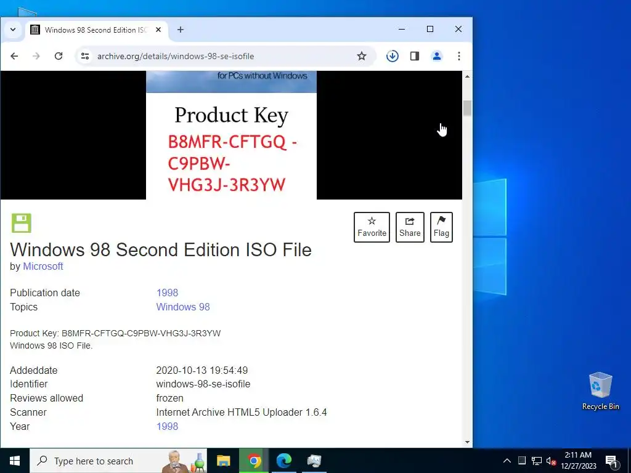Toggle the Chrome side panel
This screenshot has height=473, width=631.
pos(415,56)
